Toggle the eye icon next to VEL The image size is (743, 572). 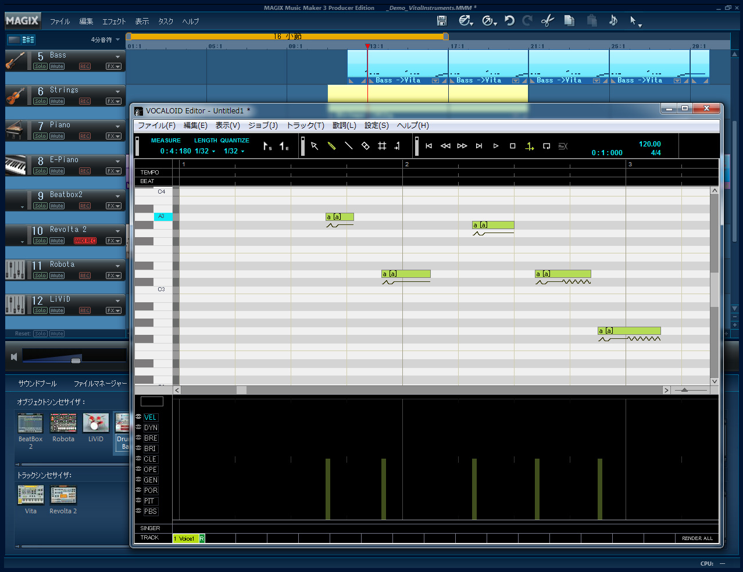(x=138, y=417)
